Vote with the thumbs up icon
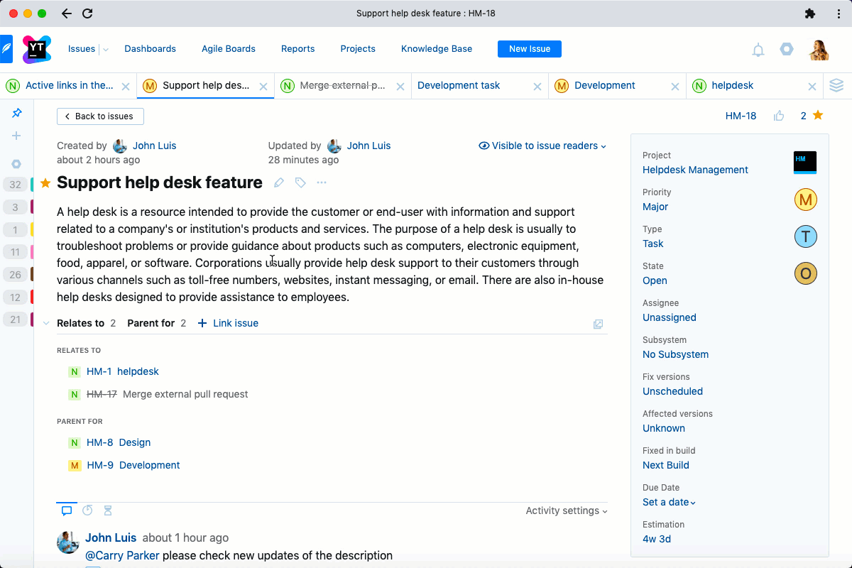 point(779,116)
